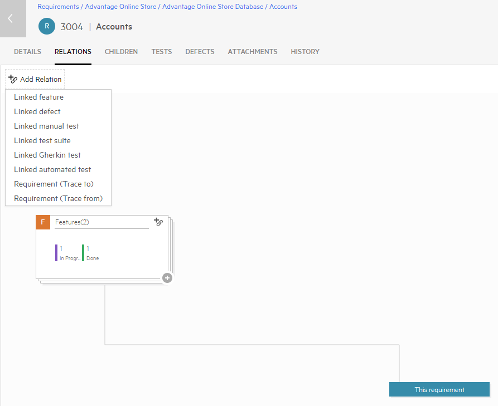Expand the Features stack plus button

(x=167, y=278)
